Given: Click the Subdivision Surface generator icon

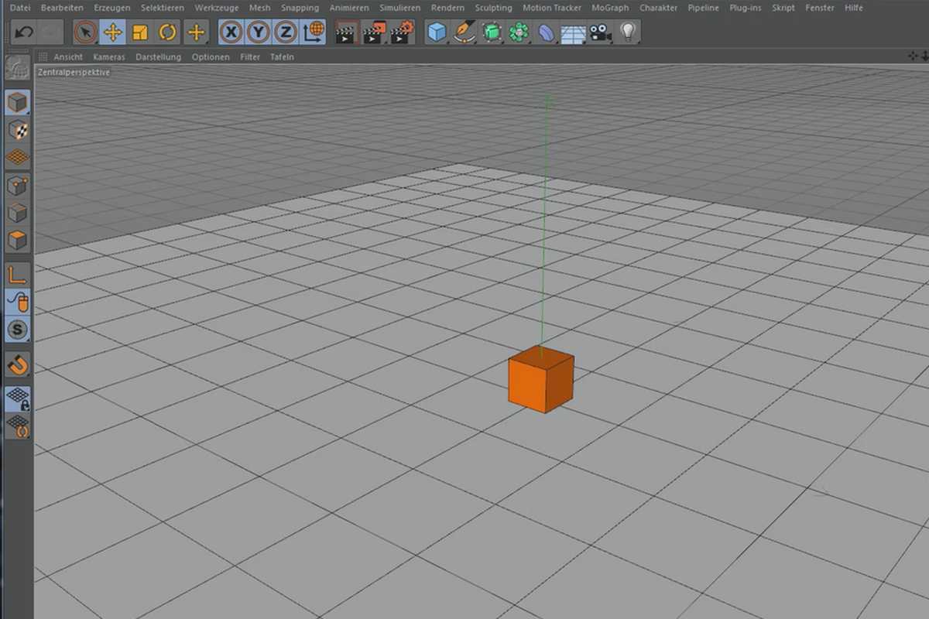Looking at the screenshot, I should tap(492, 32).
